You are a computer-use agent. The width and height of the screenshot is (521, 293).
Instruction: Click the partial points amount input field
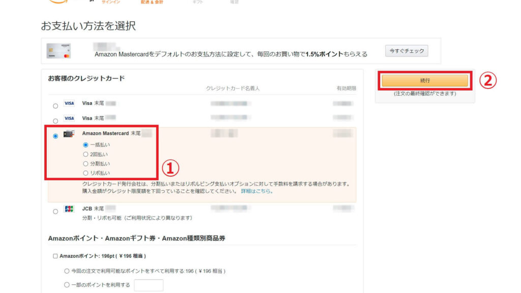tap(149, 285)
